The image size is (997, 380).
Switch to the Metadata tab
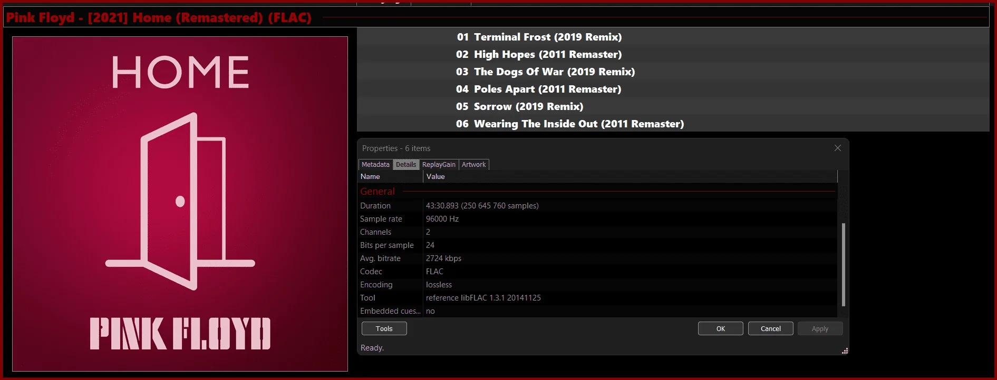click(375, 165)
